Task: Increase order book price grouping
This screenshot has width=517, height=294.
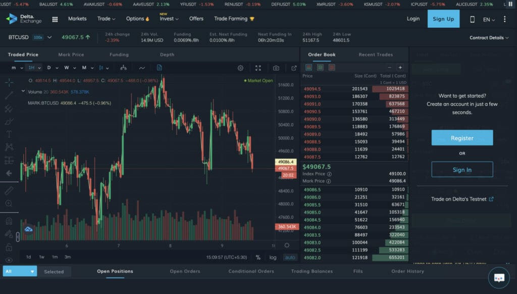Action: tap(400, 68)
